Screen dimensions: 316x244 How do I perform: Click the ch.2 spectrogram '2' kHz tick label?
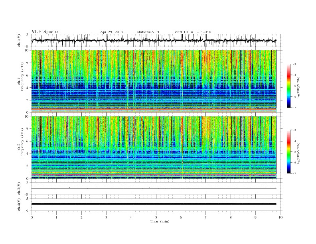click(x=28, y=166)
